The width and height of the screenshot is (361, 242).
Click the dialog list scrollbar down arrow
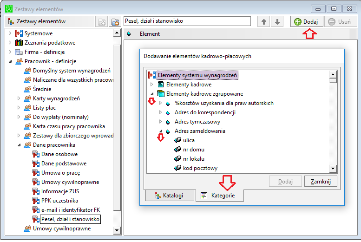click(333, 169)
